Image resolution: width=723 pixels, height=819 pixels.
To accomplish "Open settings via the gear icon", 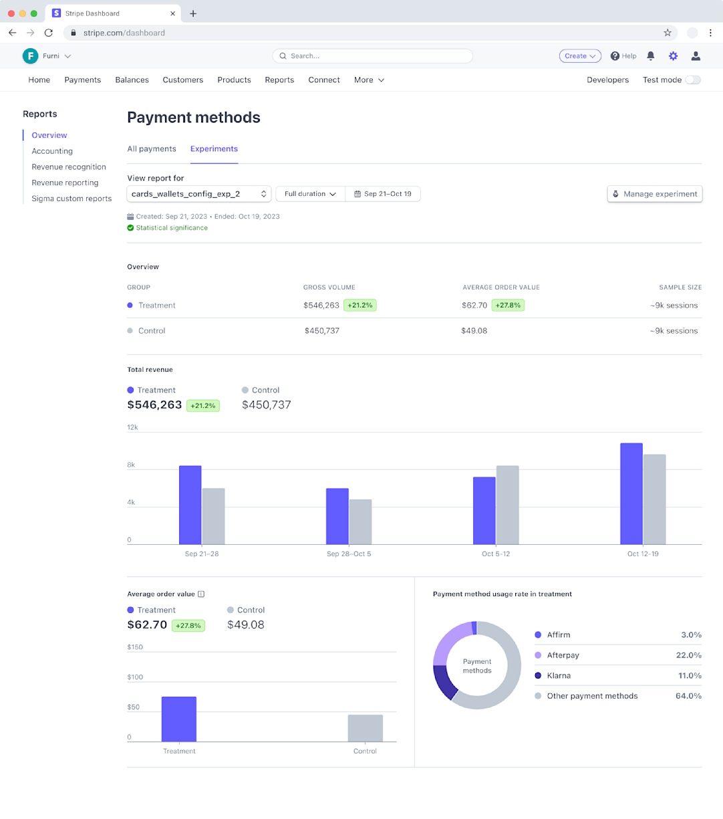I will click(673, 56).
